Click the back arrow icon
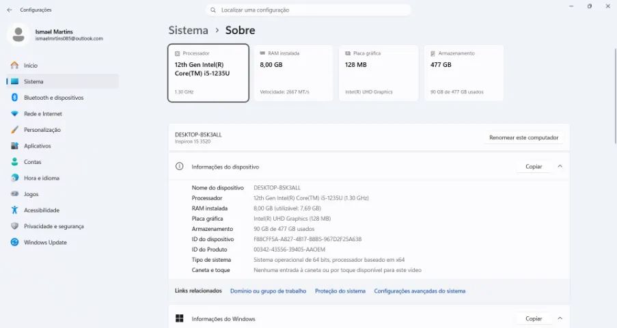The height and width of the screenshot is (328, 617). 10,10
